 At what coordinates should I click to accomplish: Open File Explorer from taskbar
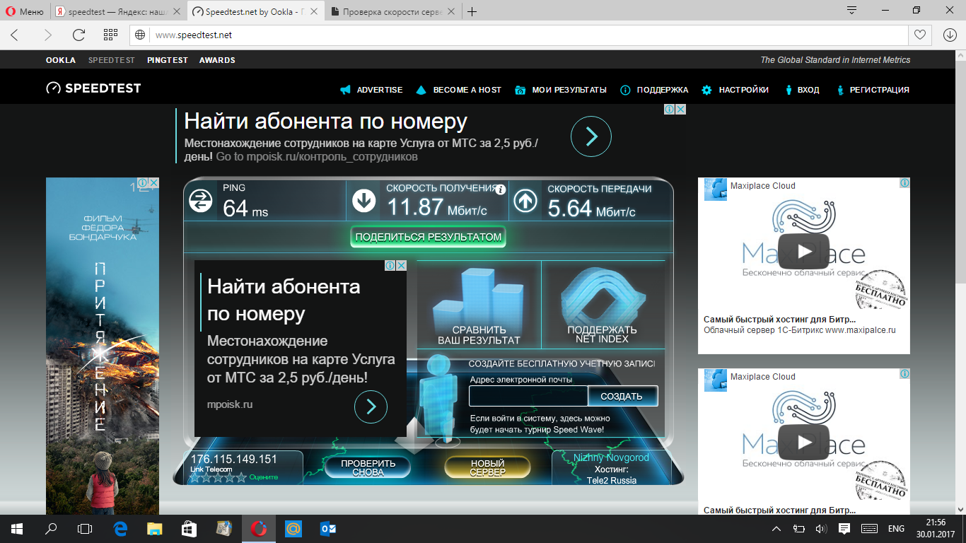coord(155,528)
